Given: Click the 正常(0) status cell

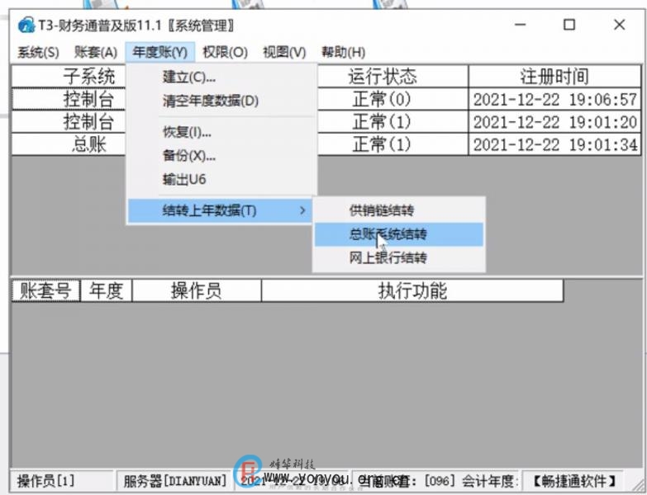Looking at the screenshot, I should coord(392,99).
